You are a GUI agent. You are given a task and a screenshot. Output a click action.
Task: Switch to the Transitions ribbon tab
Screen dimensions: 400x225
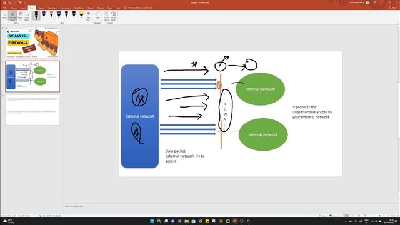[x=52, y=8]
